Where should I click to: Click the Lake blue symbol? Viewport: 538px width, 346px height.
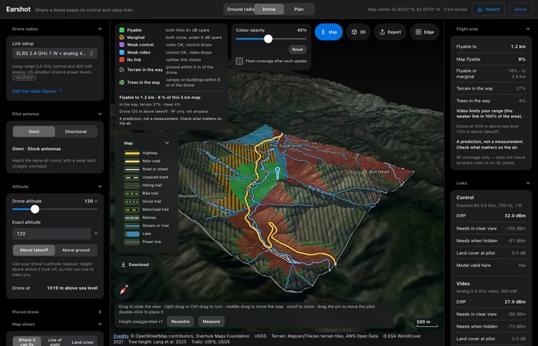[x=132, y=234]
